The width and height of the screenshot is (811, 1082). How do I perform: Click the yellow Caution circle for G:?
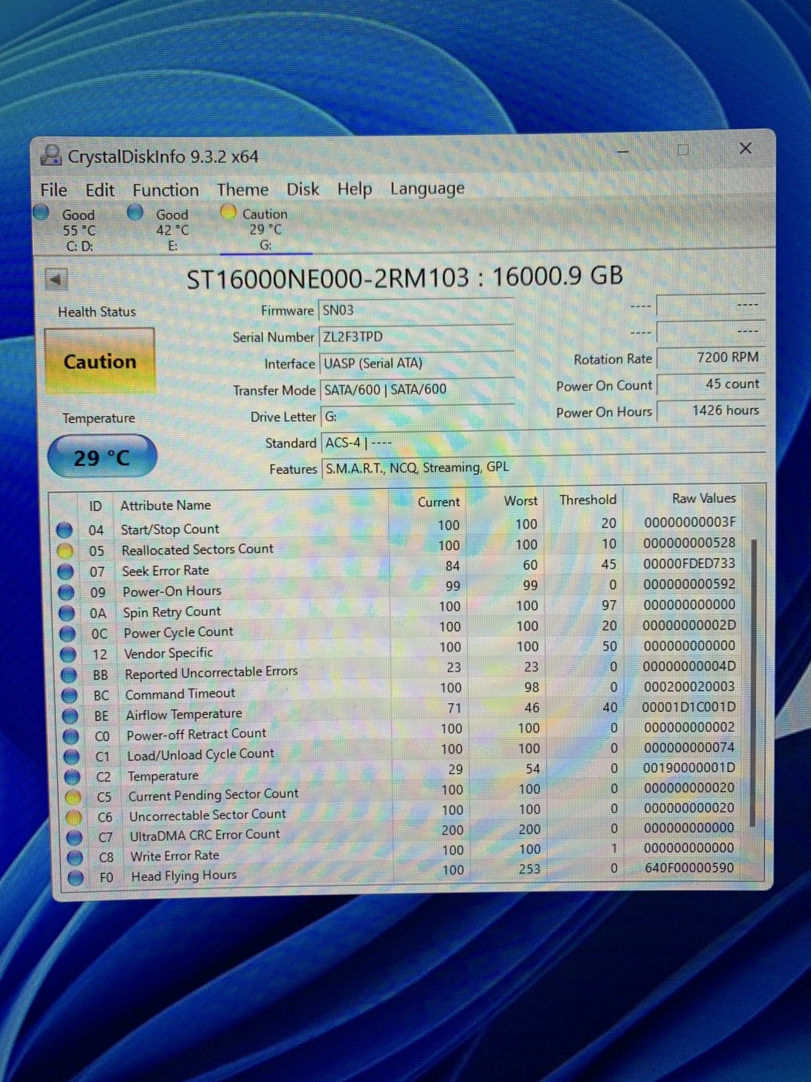[x=228, y=212]
